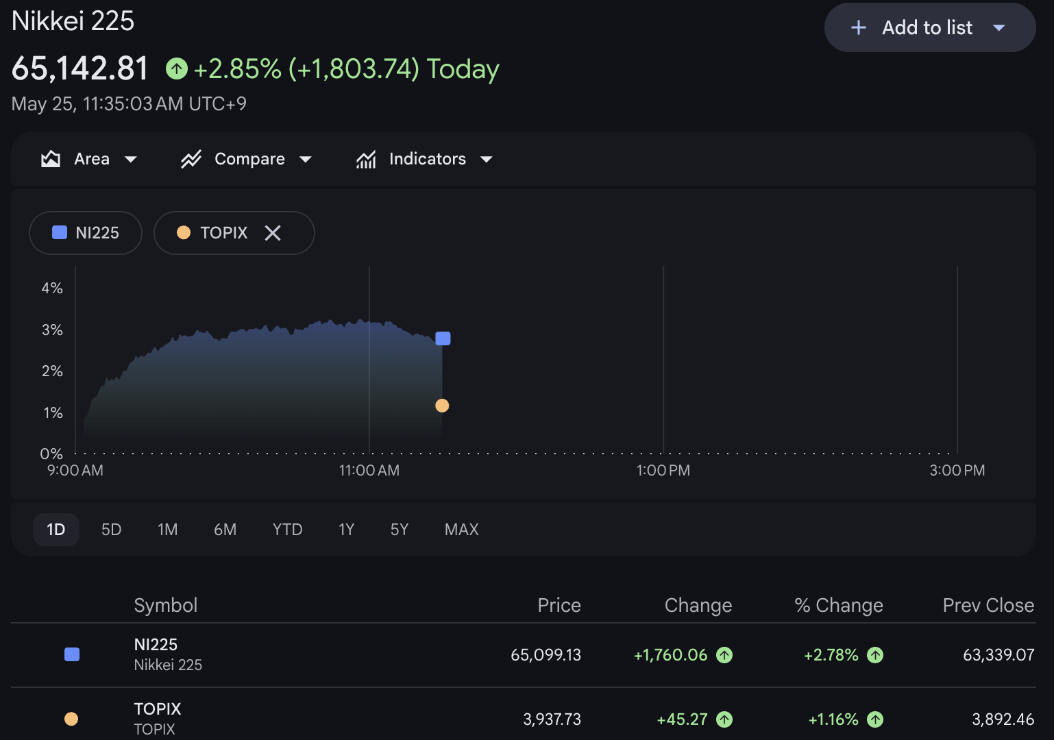Click the % Change column header

pyautogui.click(x=838, y=606)
